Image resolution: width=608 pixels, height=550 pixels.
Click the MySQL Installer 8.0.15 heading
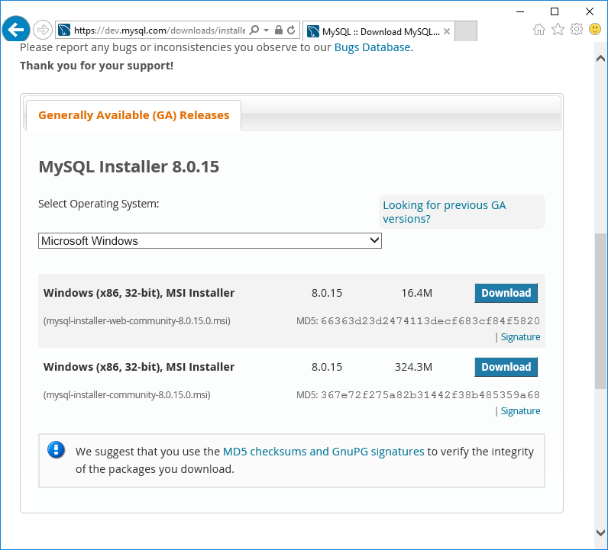coord(129,166)
